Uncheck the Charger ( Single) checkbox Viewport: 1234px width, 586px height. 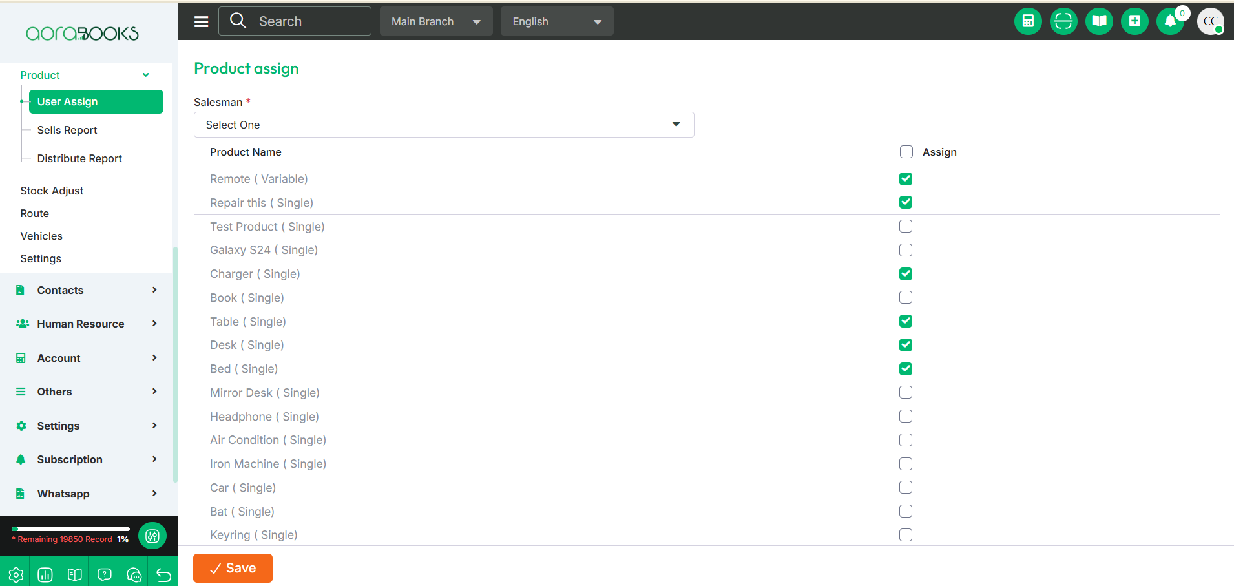point(906,274)
